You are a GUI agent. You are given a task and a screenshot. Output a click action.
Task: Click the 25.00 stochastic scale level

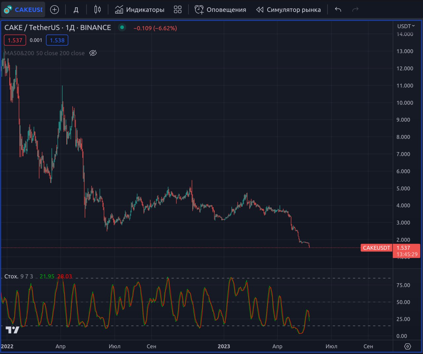point(403,319)
